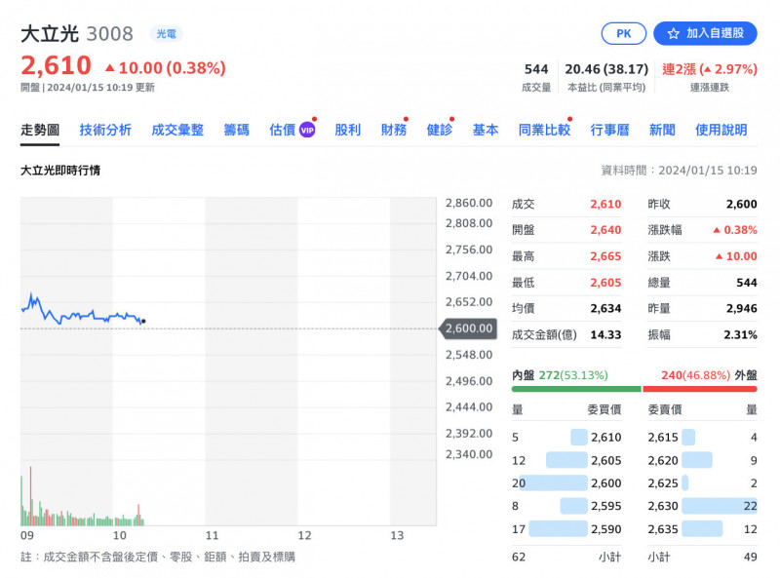Click ask price 2,620 in order book
Viewport: 780px width, 578px height.
coord(663,461)
